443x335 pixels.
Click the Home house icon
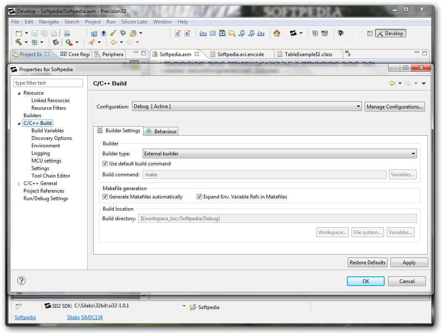point(277,33)
